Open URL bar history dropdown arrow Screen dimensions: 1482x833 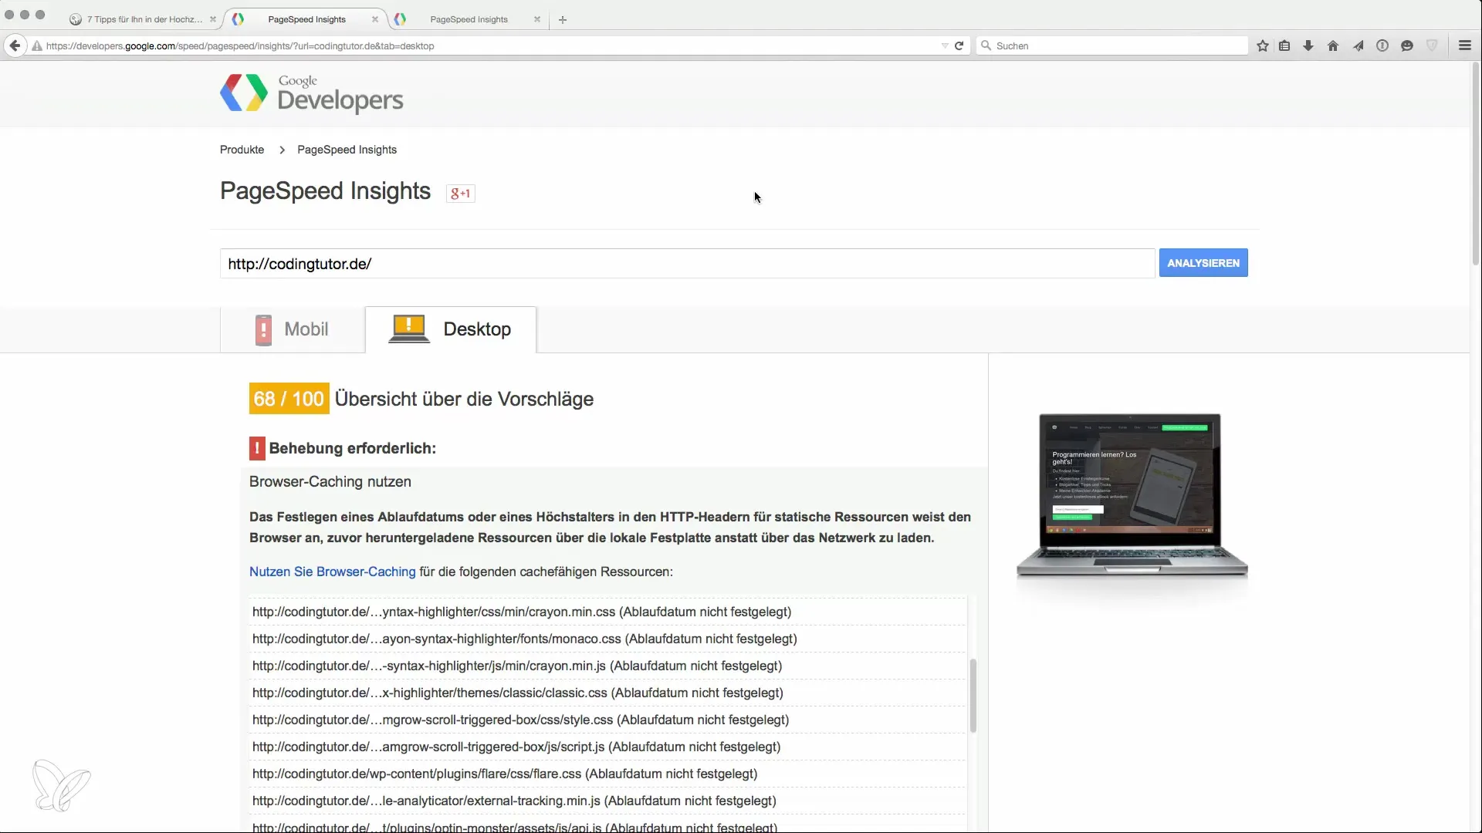coord(945,46)
